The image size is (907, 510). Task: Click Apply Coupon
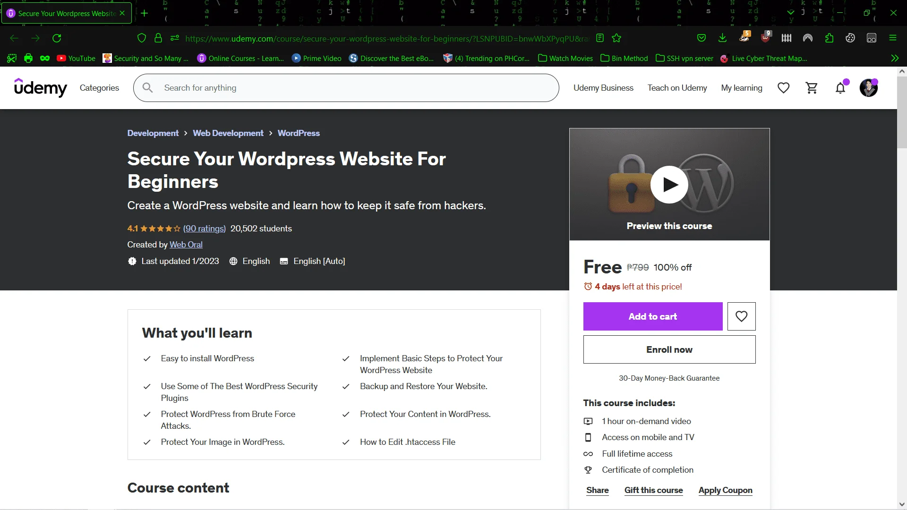(726, 490)
